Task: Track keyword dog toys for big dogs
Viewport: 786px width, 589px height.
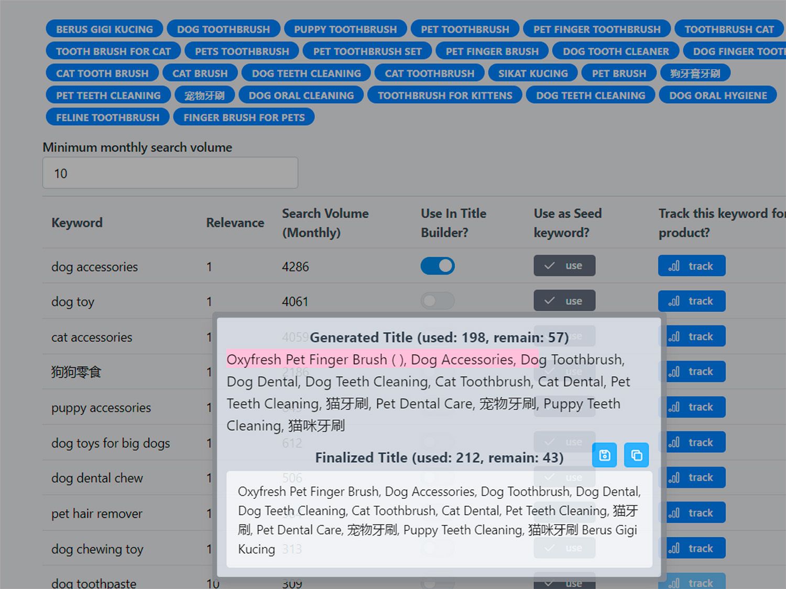Action: (692, 442)
